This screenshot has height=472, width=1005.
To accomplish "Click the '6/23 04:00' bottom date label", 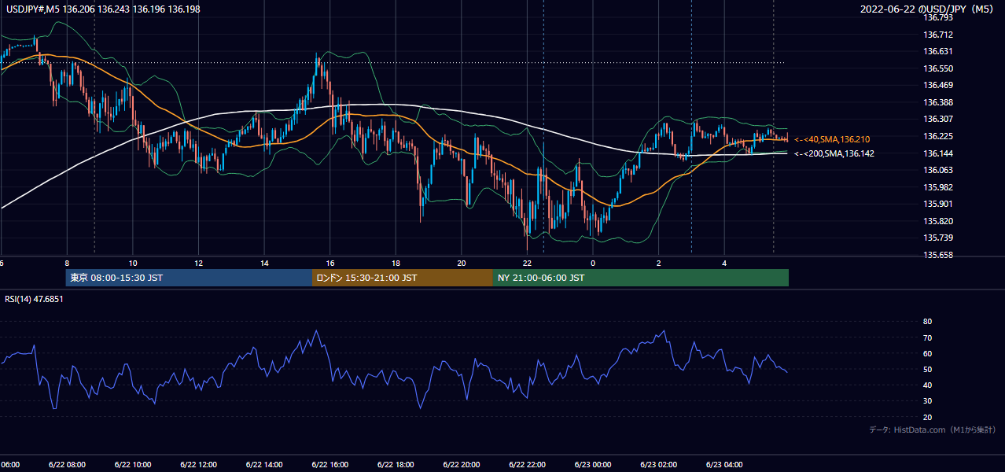I will click(x=724, y=464).
